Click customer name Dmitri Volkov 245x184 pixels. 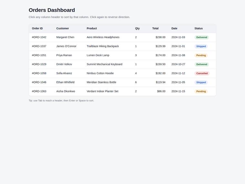click(x=64, y=64)
